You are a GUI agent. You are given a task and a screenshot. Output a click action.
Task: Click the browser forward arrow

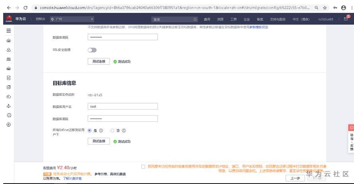click(17, 8)
